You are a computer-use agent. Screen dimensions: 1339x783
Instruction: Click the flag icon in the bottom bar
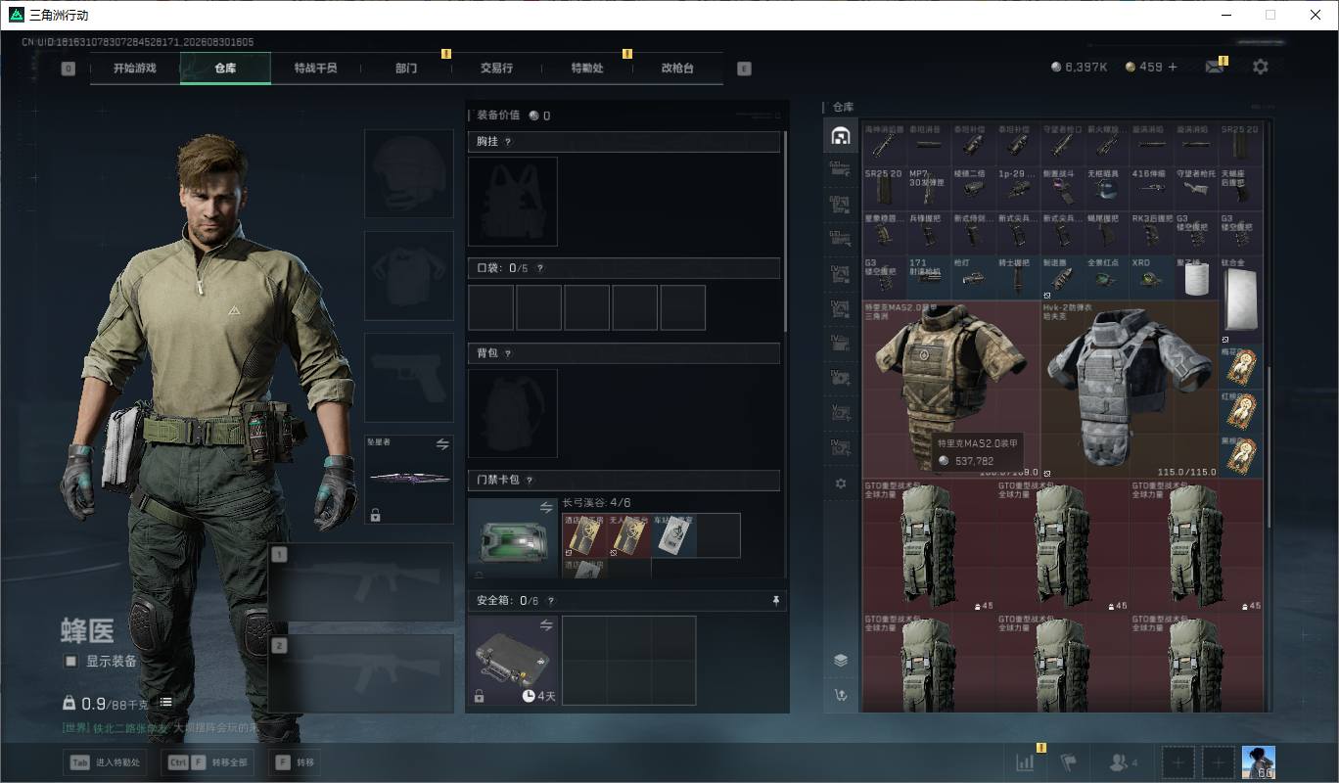coord(1068,762)
